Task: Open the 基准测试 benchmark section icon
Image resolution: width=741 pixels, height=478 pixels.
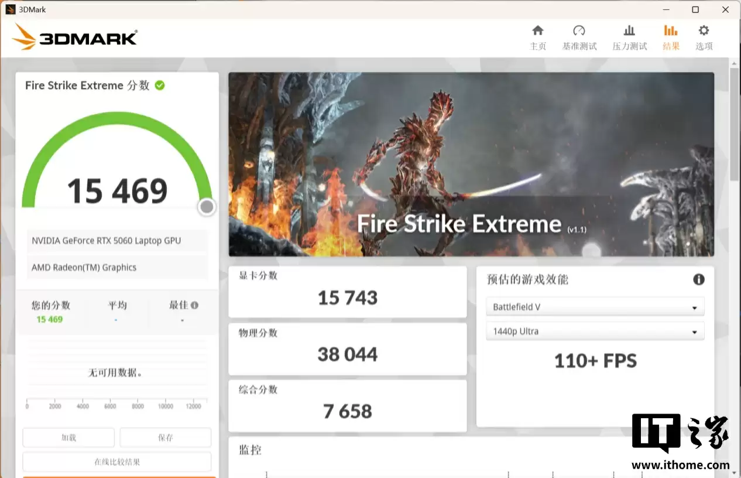Action: click(x=579, y=36)
